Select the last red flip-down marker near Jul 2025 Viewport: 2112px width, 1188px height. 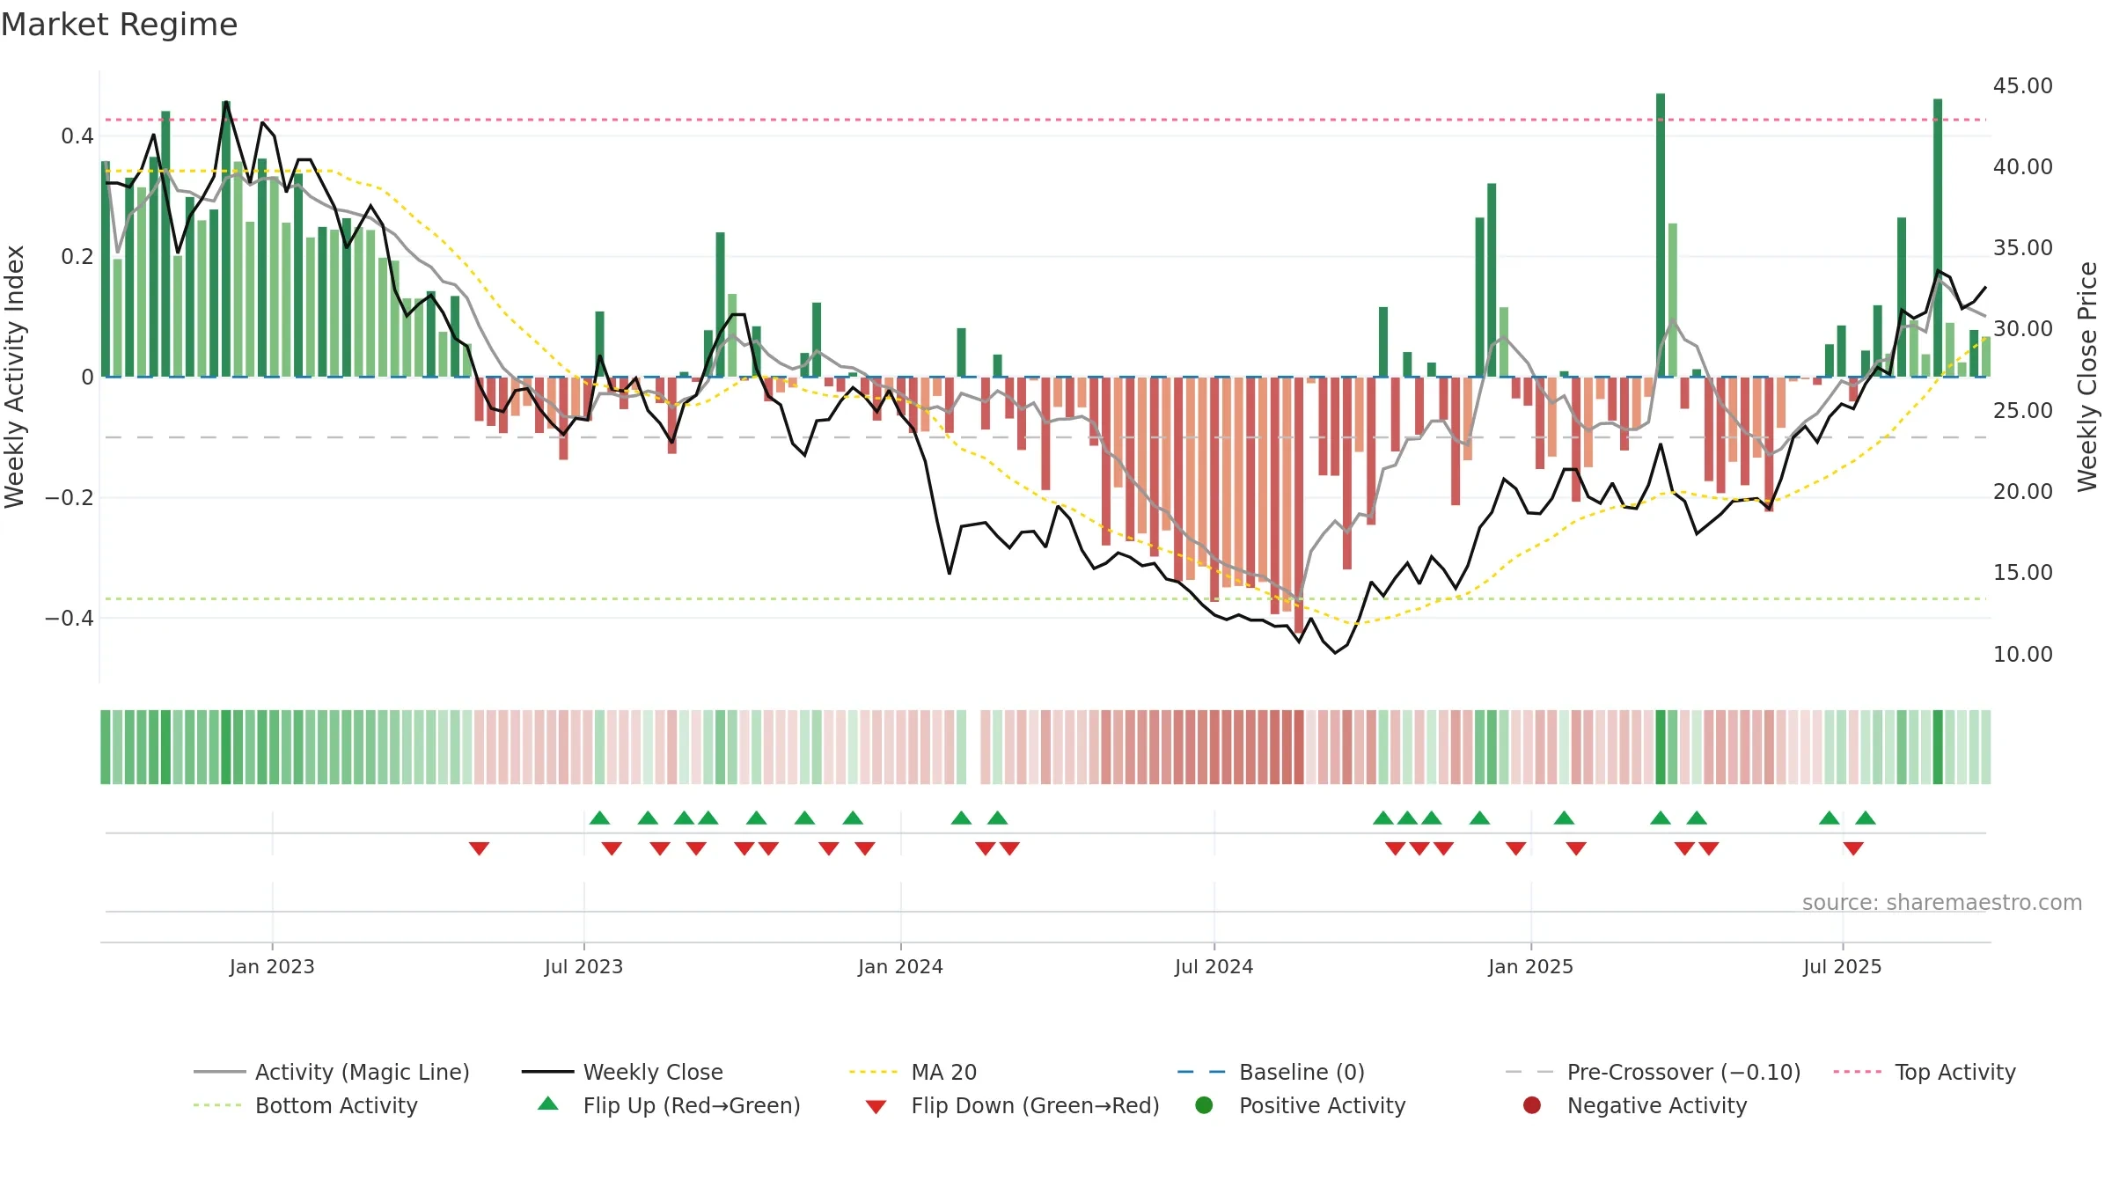pos(1853,848)
